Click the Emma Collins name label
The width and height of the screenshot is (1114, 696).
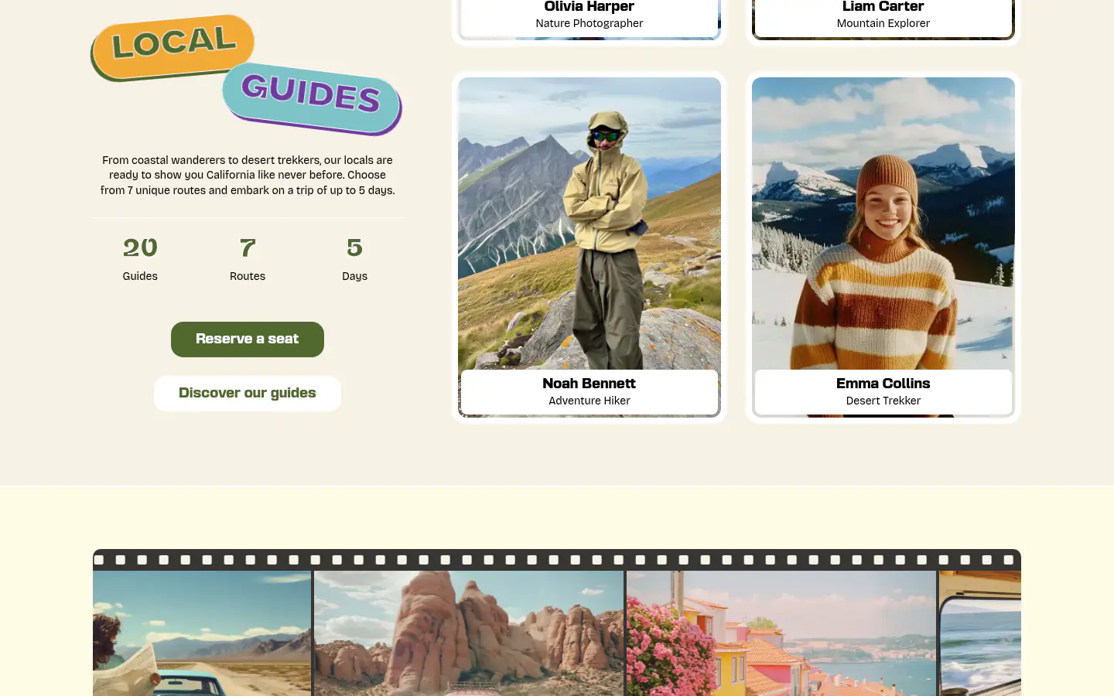(883, 384)
